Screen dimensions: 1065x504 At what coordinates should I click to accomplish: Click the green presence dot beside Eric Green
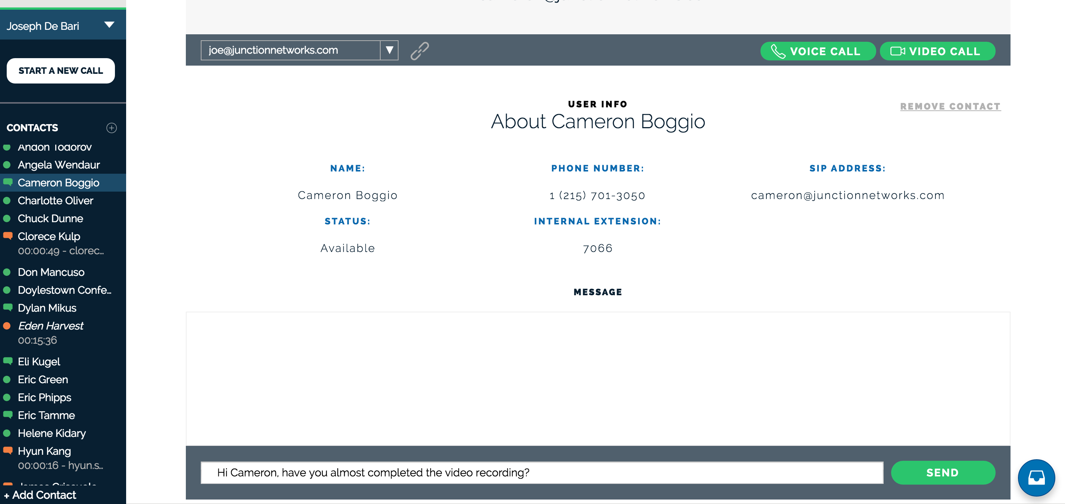(x=7, y=379)
